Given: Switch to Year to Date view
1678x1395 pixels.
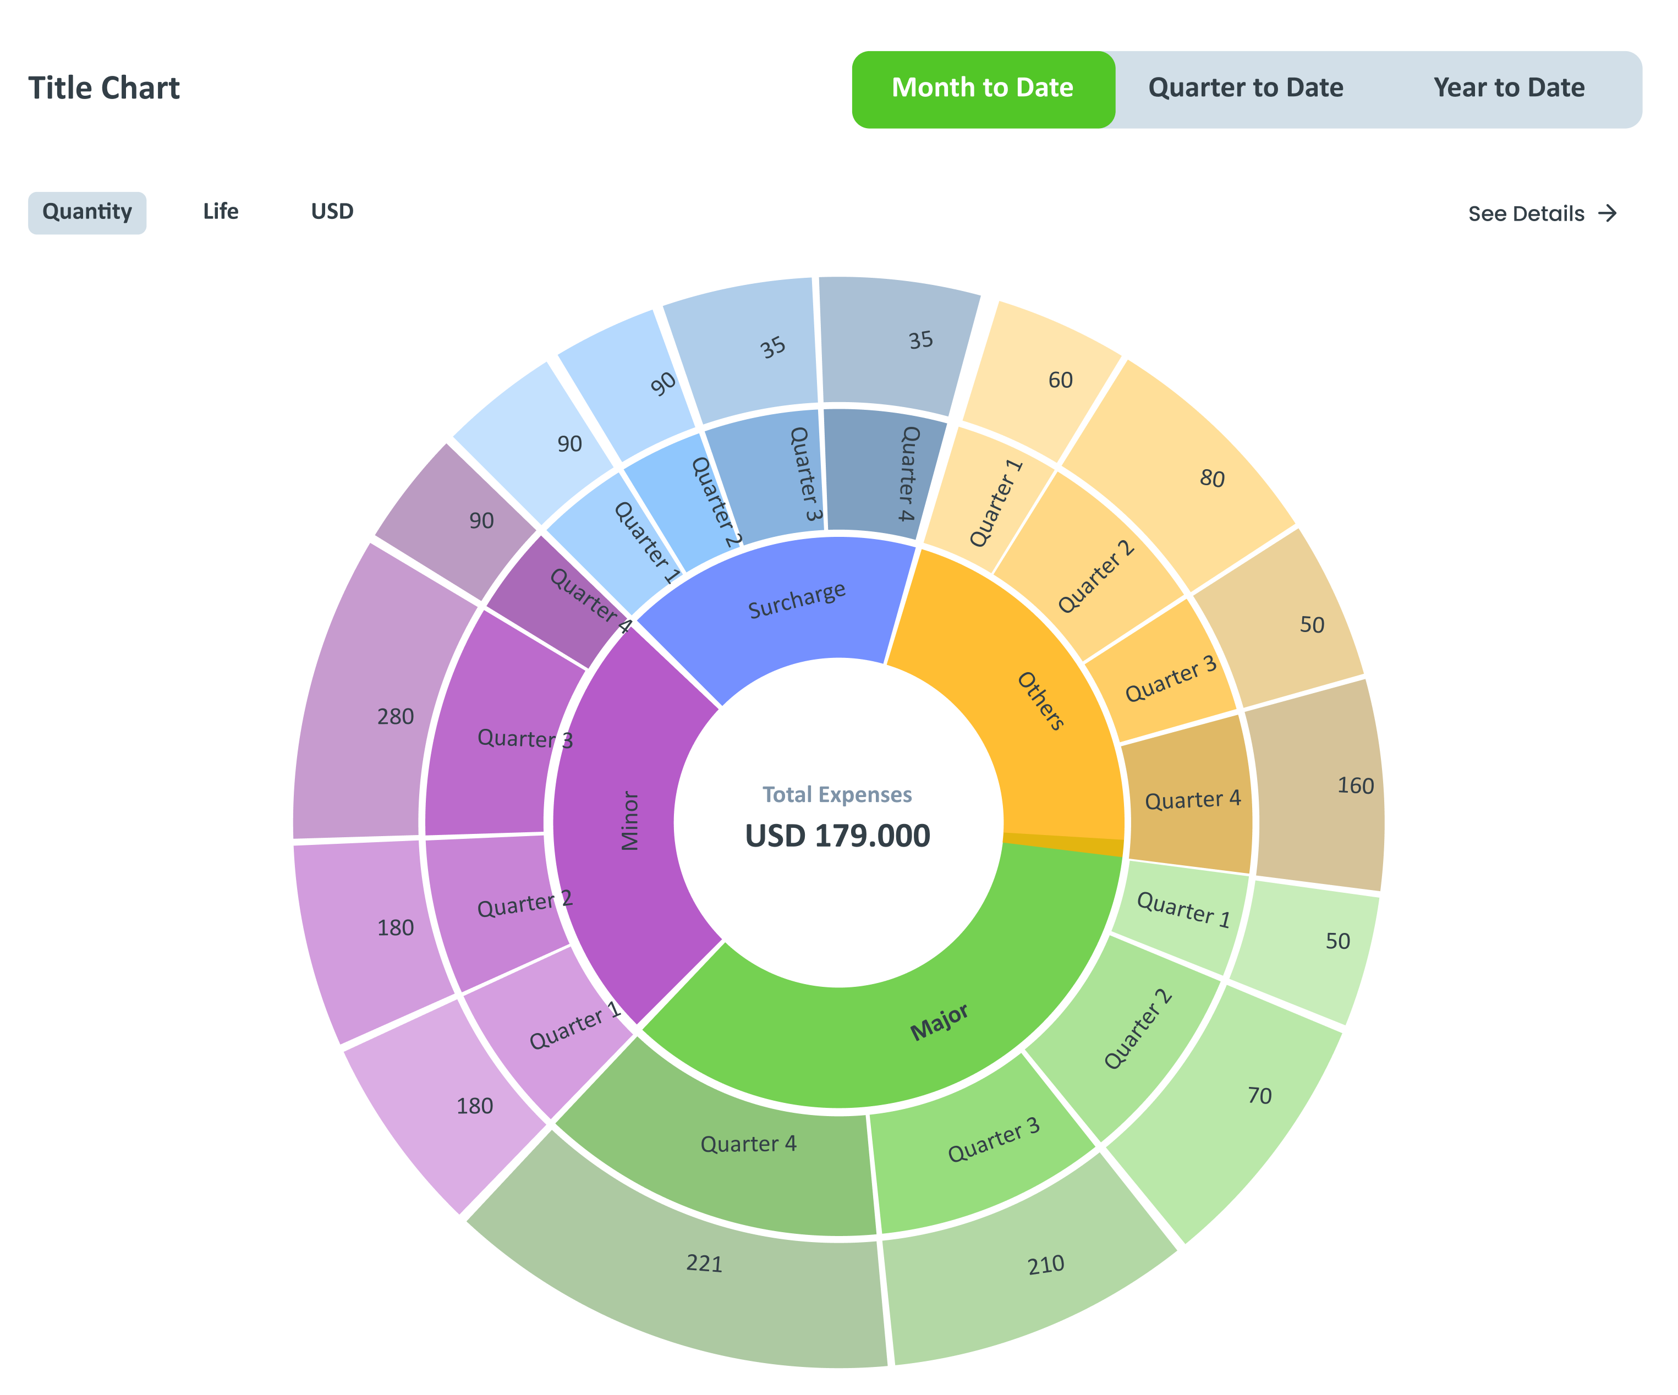Looking at the screenshot, I should [1509, 89].
